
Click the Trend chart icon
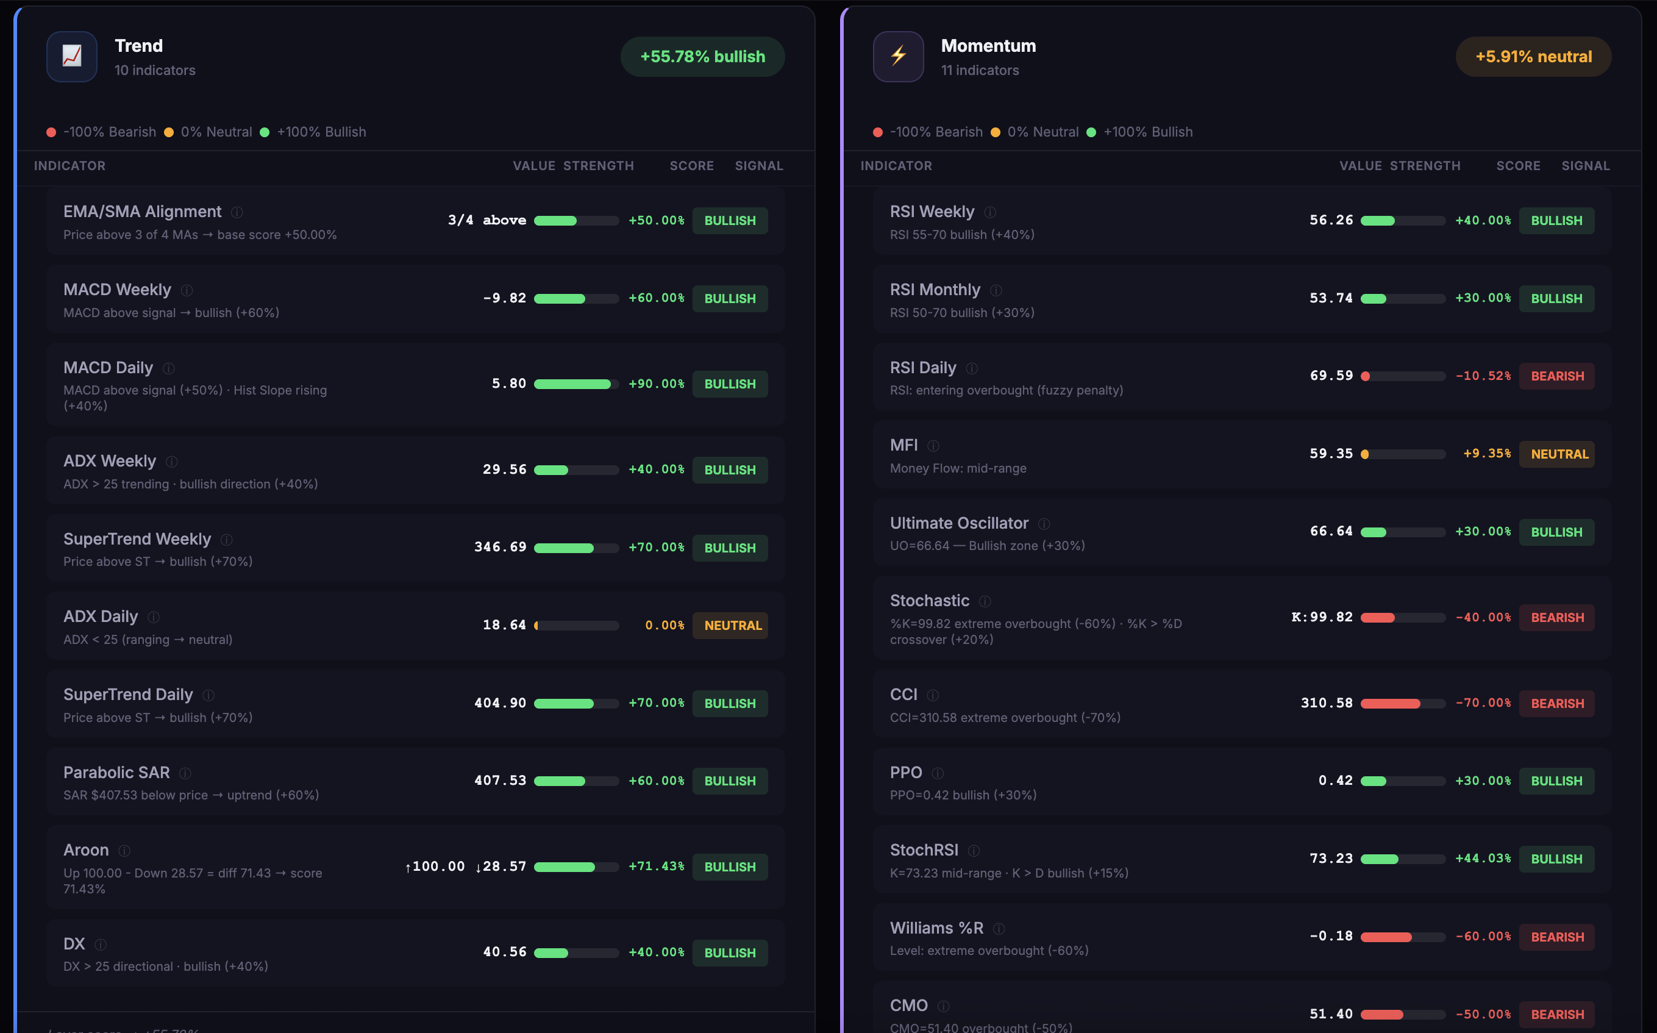click(x=72, y=57)
